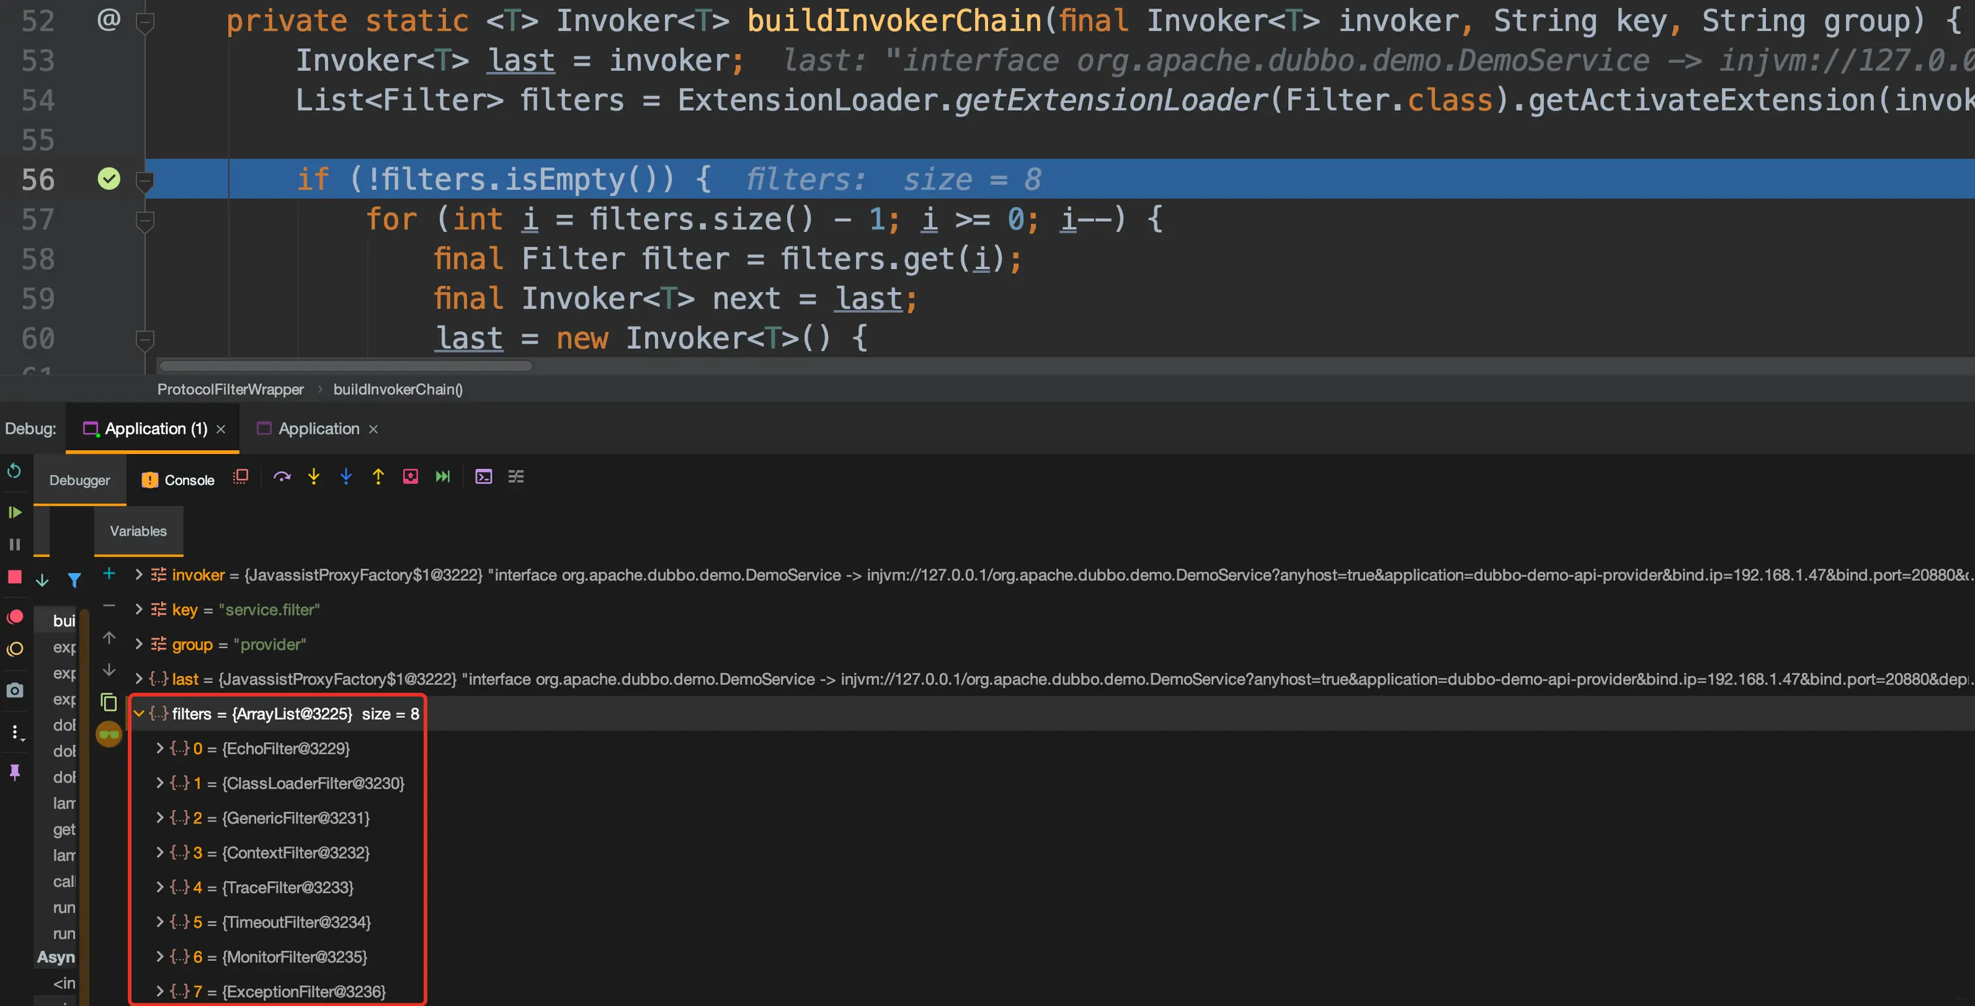Stop the debug session with red square
Screen dimensions: 1975x1006
point(14,577)
